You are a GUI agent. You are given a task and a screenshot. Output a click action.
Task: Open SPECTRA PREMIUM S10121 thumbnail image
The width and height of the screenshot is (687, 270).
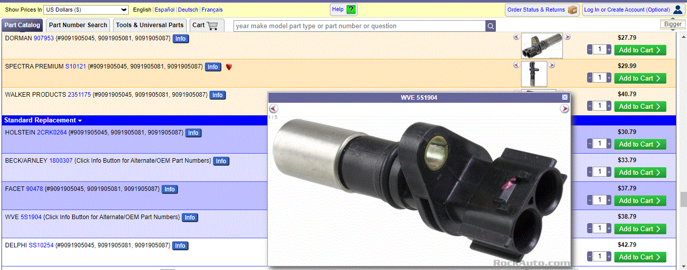534,74
